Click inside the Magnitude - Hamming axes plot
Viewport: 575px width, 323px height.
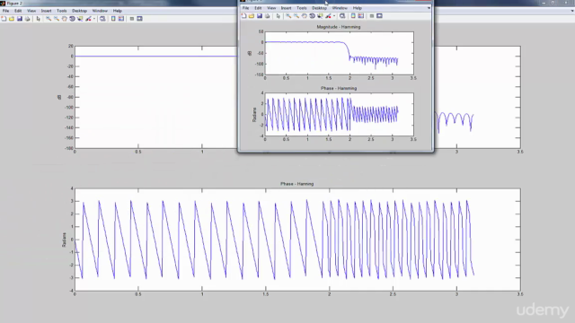pos(340,53)
